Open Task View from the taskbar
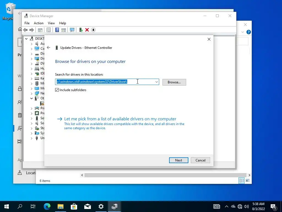The image size is (282, 212). [33, 206]
